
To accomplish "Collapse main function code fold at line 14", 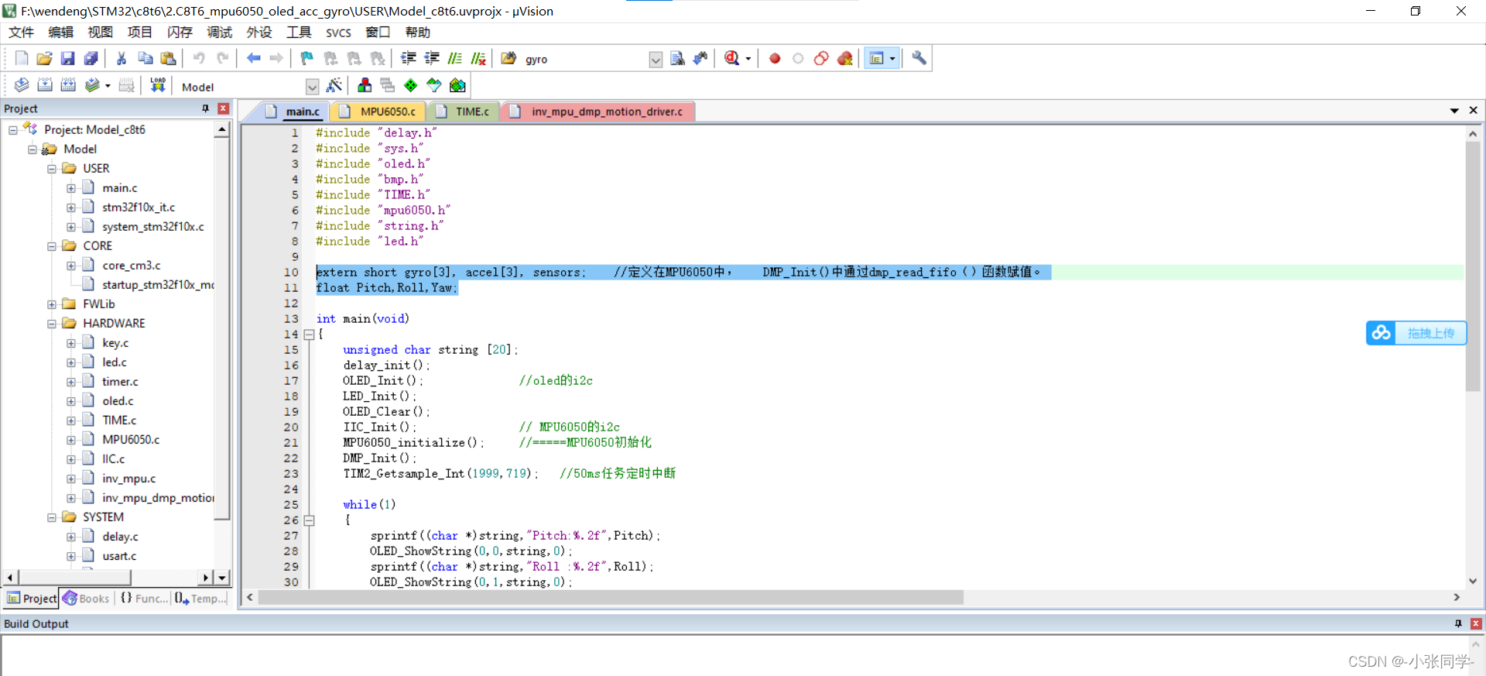I will (x=309, y=335).
